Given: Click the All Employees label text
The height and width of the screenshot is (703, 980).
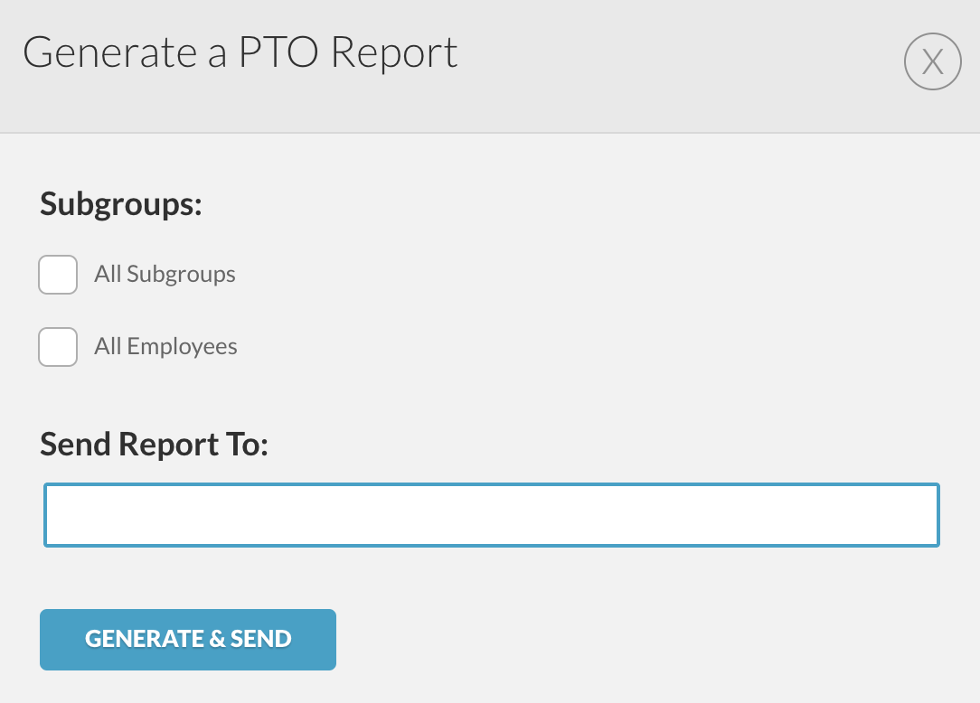Looking at the screenshot, I should coord(165,346).
